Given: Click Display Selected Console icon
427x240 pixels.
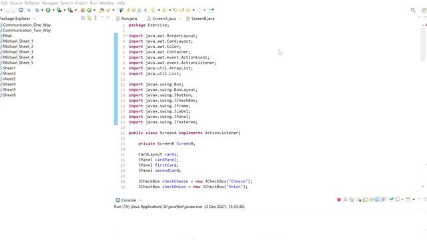Looking at the screenshot, I should click(398, 199).
